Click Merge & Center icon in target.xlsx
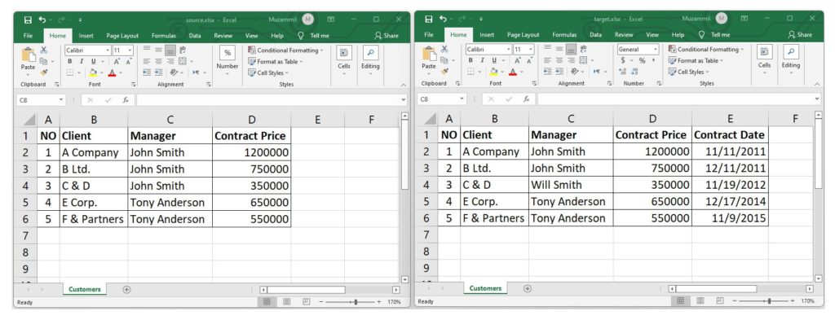This screenshot has height=320, width=835. (x=583, y=60)
